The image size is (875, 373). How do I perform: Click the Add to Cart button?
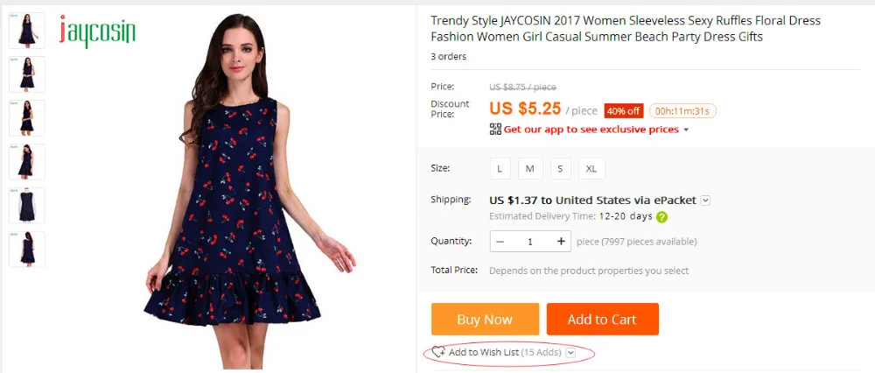603,320
